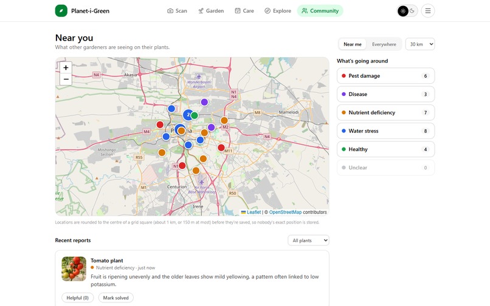Open the OpenStreetMap link
The image size is (490, 306).
[x=285, y=212]
